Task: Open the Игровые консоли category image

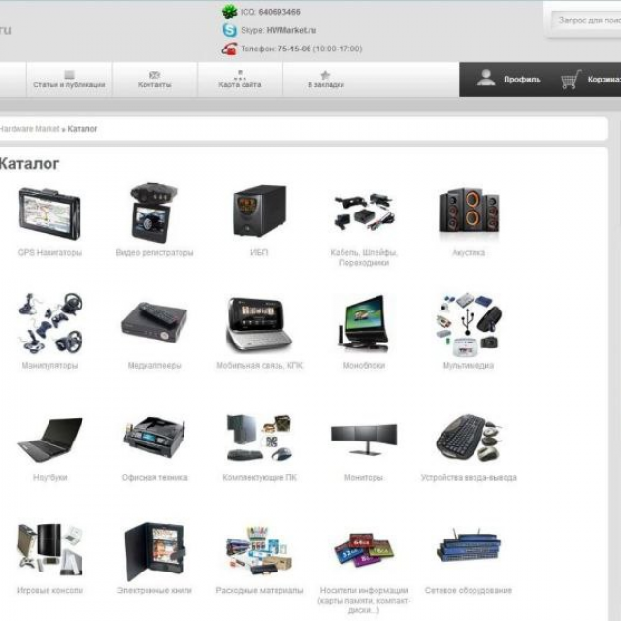Action: coord(50,550)
